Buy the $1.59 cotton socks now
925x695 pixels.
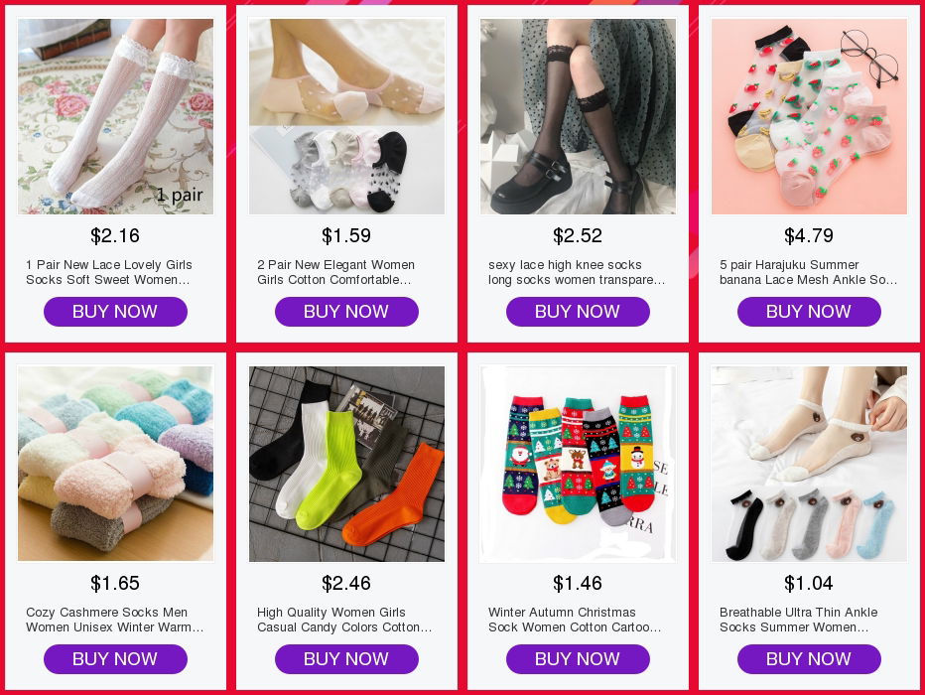(x=347, y=312)
